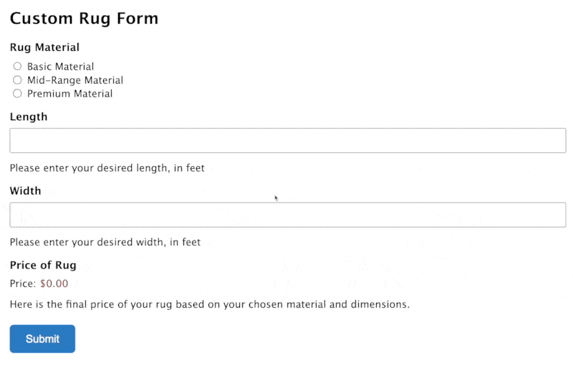The height and width of the screenshot is (375, 573).
Task: Click the Custom Rug Form heading
Action: 84,19
